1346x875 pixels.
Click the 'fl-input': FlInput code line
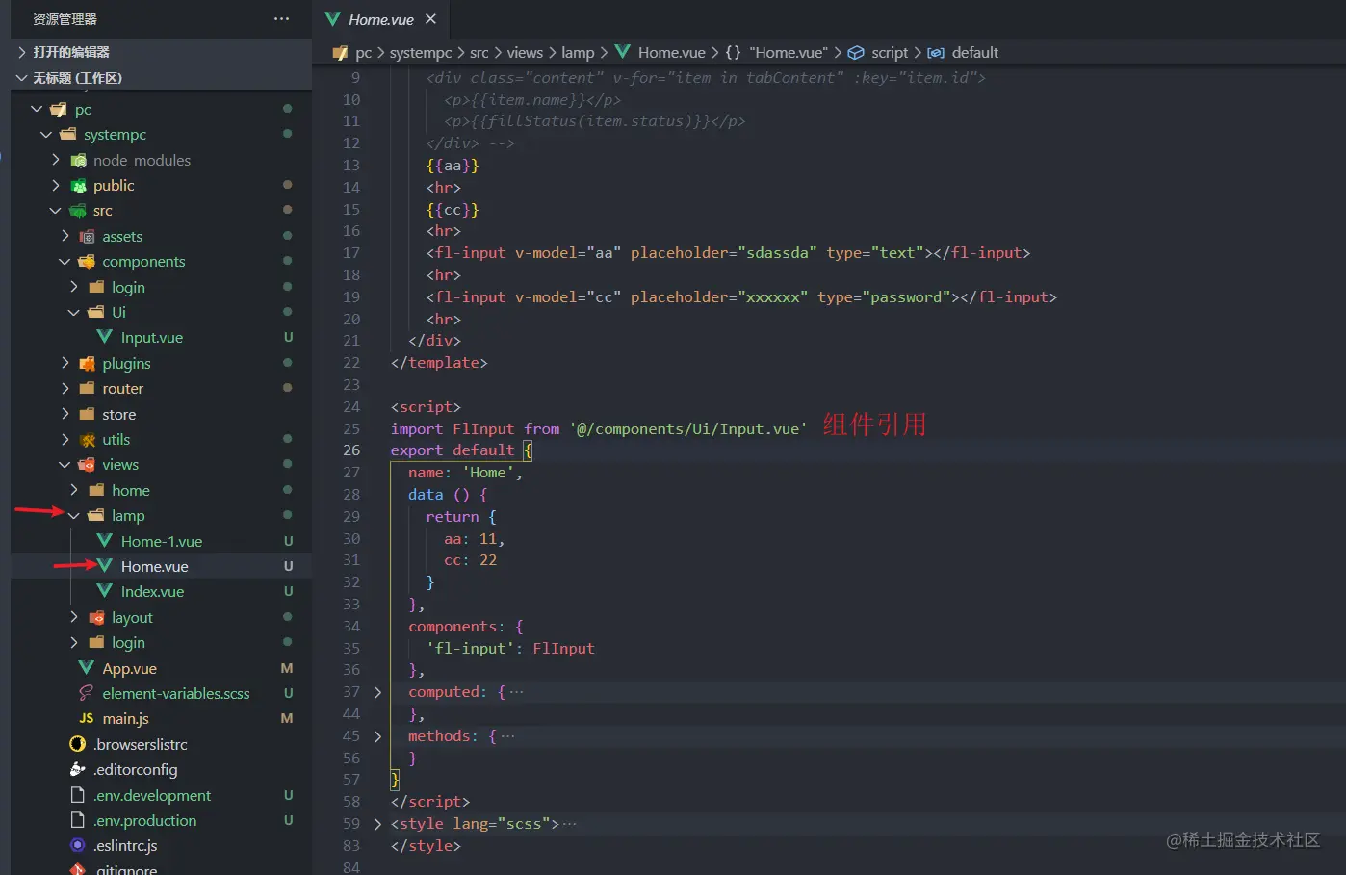click(x=510, y=649)
